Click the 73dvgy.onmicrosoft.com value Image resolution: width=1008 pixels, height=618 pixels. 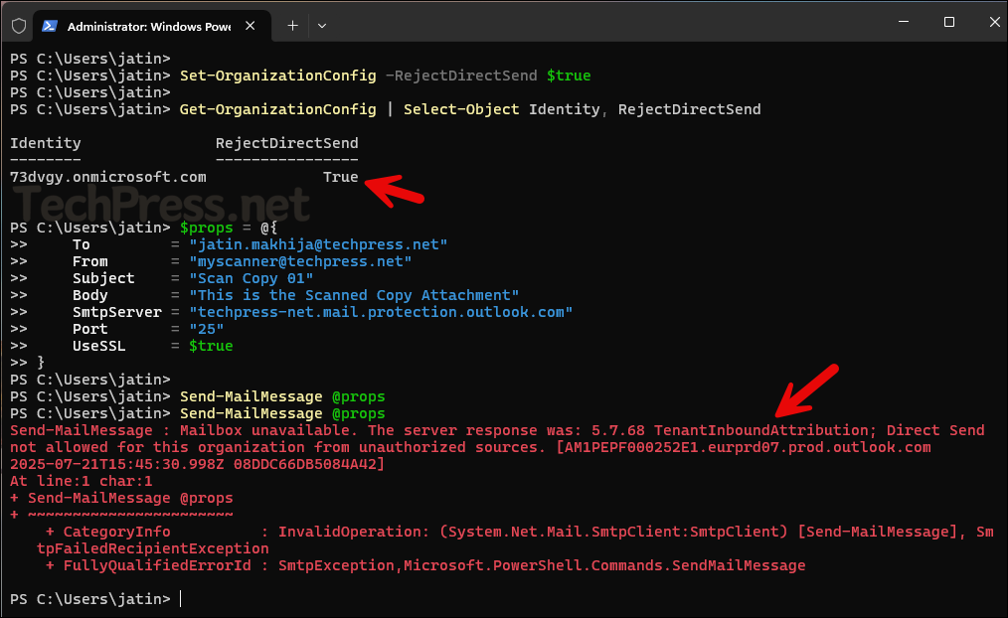108,177
